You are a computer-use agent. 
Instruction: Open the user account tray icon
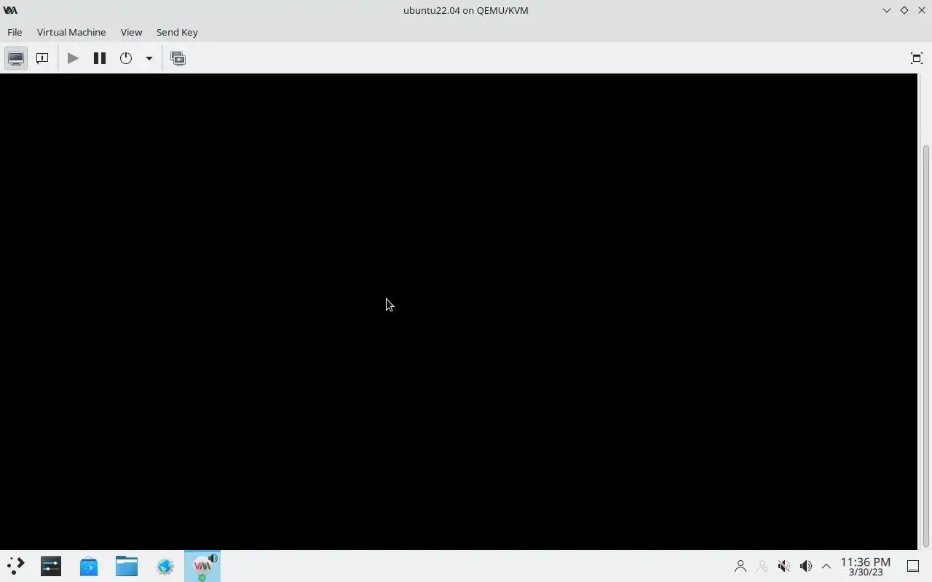click(x=741, y=566)
